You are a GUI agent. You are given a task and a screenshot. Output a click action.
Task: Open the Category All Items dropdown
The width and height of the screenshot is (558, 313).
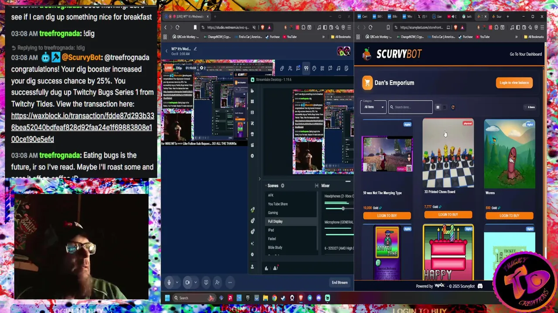373,107
